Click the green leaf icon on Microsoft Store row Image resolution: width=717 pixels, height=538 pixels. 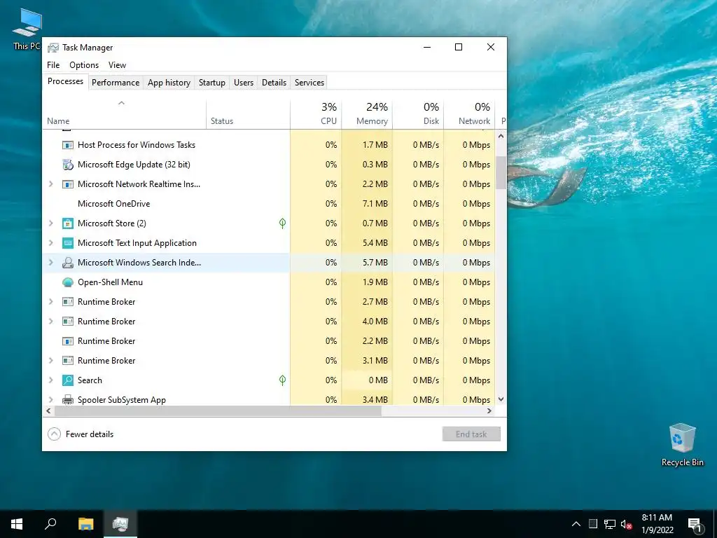283,223
